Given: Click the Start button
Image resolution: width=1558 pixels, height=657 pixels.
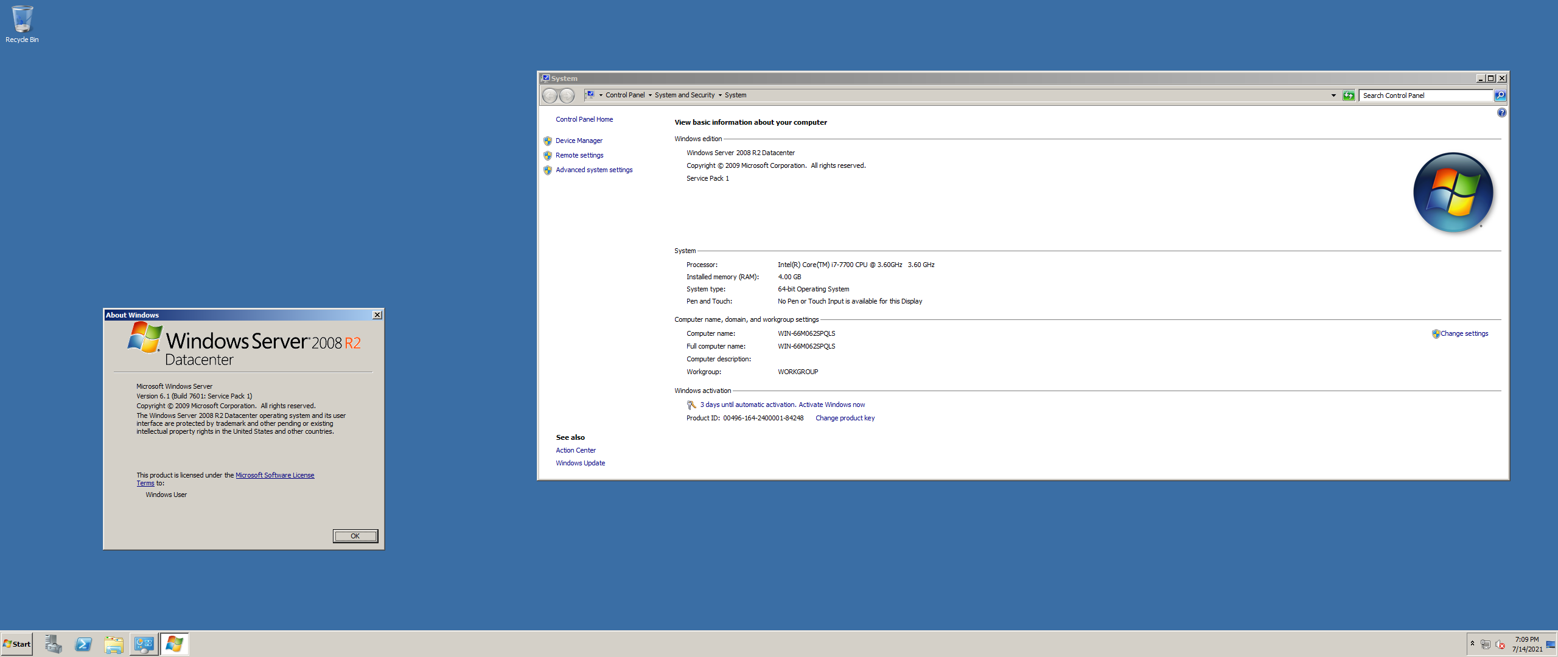Looking at the screenshot, I should pyautogui.click(x=17, y=644).
